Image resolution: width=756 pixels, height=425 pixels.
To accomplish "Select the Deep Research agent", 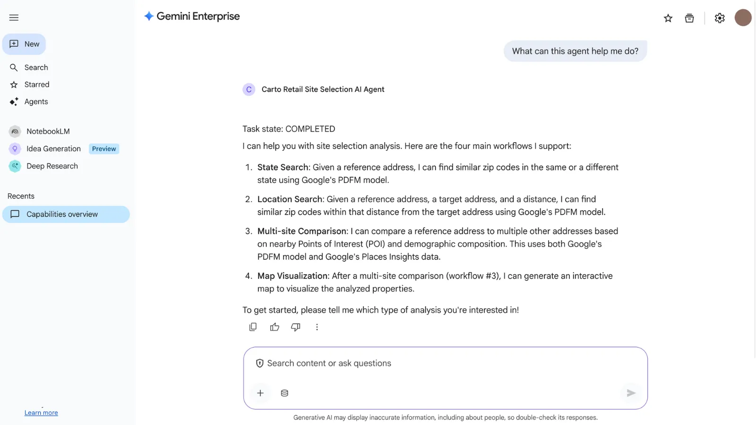I will click(52, 166).
